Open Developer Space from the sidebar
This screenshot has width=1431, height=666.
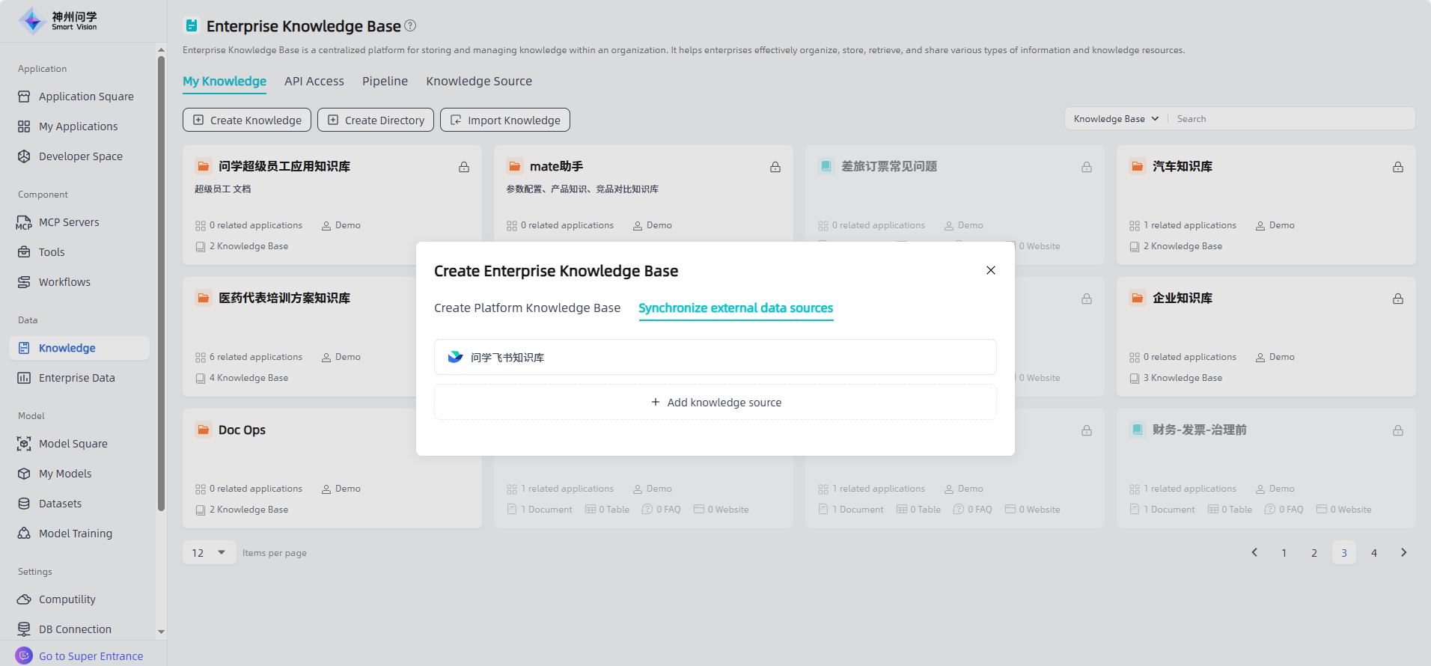coord(80,156)
